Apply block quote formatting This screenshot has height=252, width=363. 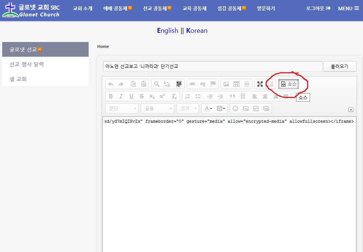(x=232, y=96)
